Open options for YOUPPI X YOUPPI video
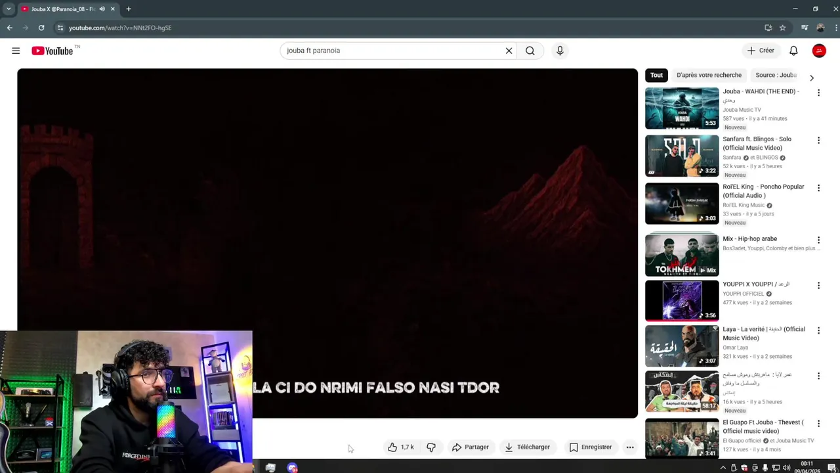This screenshot has width=840, height=473. (818, 285)
